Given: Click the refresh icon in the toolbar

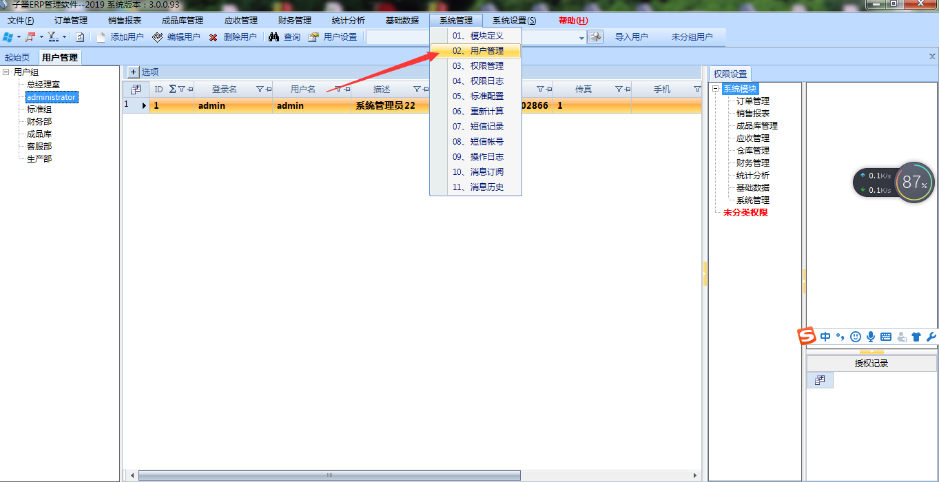Looking at the screenshot, I should pyautogui.click(x=80, y=37).
